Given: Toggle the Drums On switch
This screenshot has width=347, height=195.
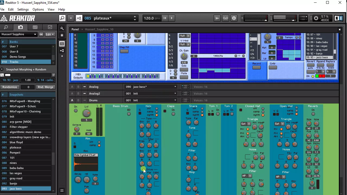Looking at the screenshot, I should 76,110.
